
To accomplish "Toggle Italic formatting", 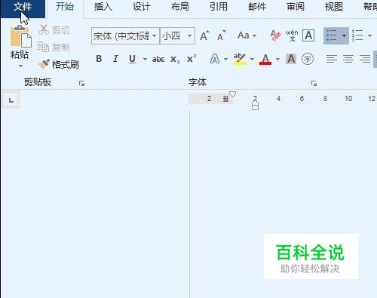I will click(x=115, y=59).
